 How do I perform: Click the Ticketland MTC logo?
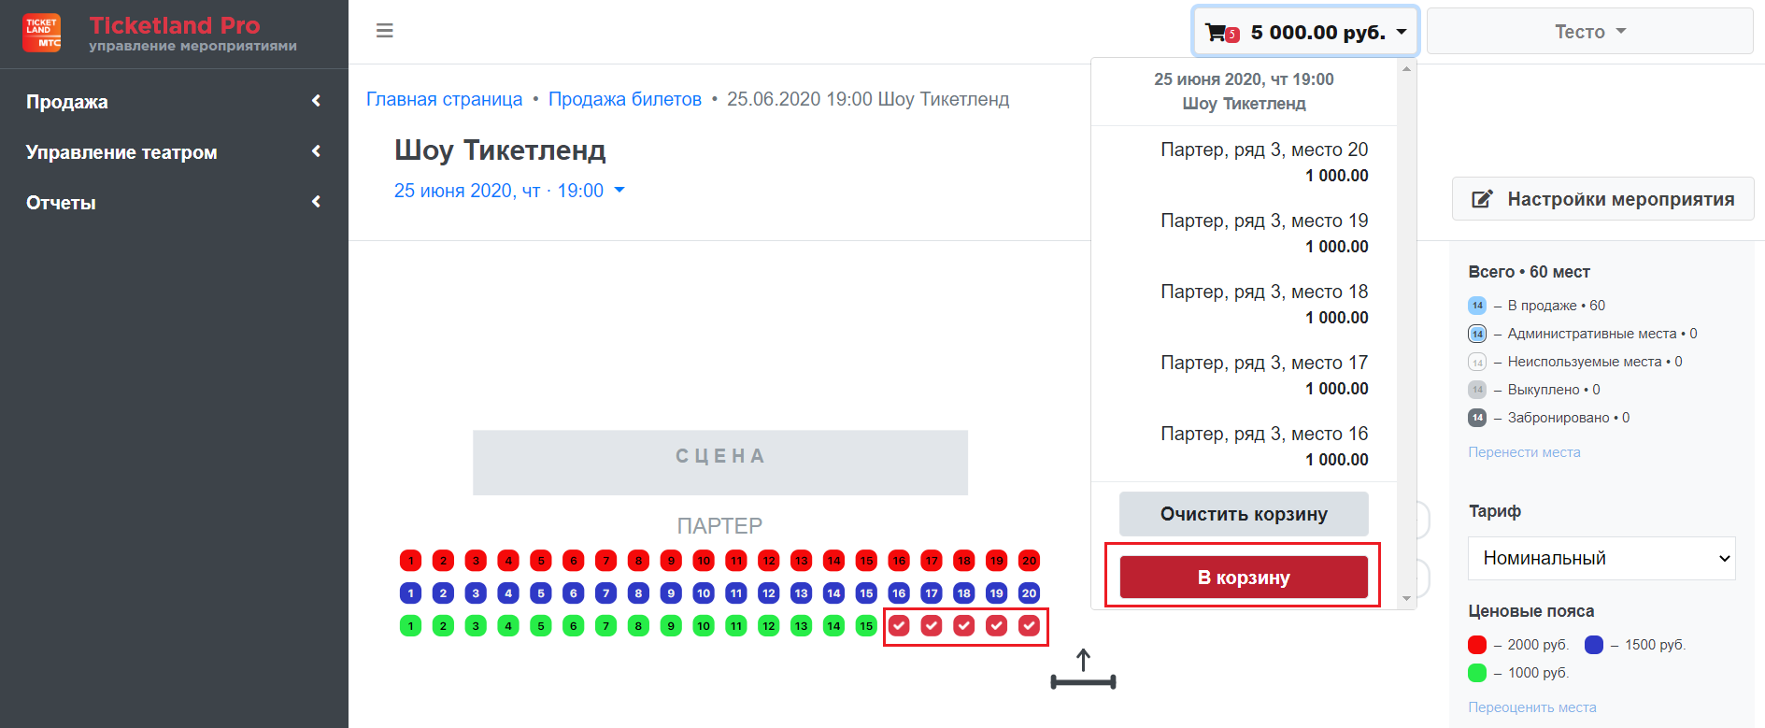pos(42,33)
